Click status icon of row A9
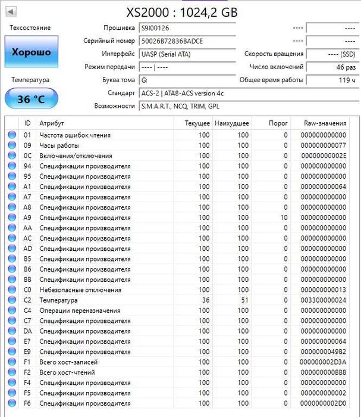This screenshot has height=417, width=361. (x=12, y=217)
